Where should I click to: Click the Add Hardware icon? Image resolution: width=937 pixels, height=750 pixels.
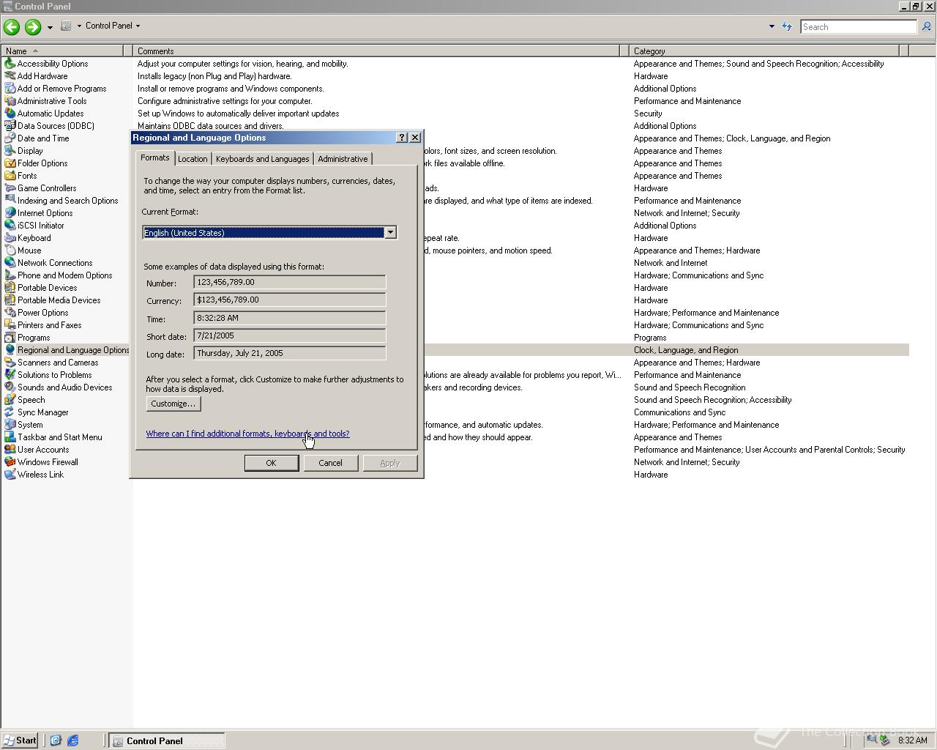(x=10, y=76)
